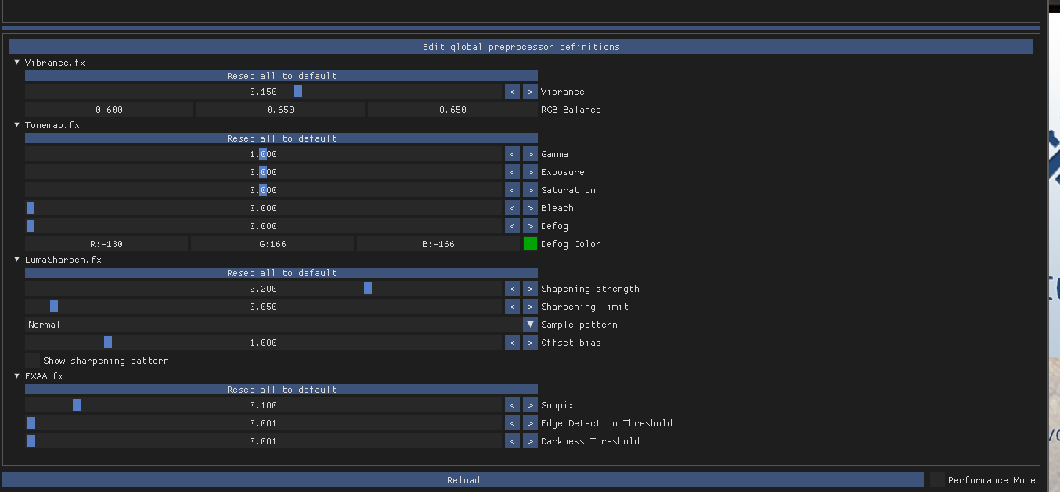Reset all Vibrance.fx settings to default
Viewport: 1060px width, 492px height.
[x=281, y=76]
